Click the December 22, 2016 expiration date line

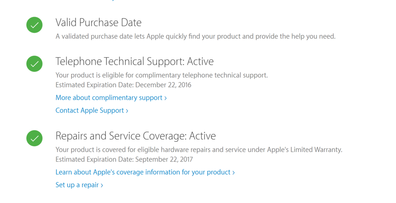123,85
